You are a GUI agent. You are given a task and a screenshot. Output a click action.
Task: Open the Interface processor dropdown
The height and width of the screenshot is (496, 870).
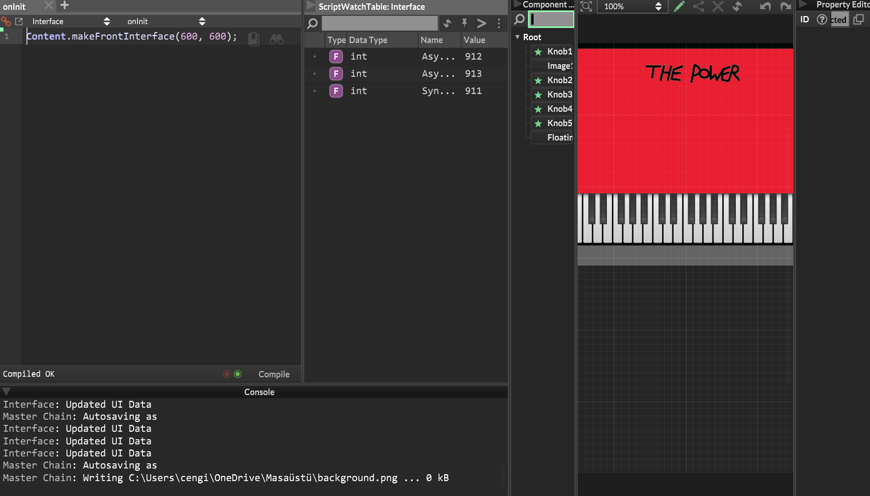pos(71,21)
